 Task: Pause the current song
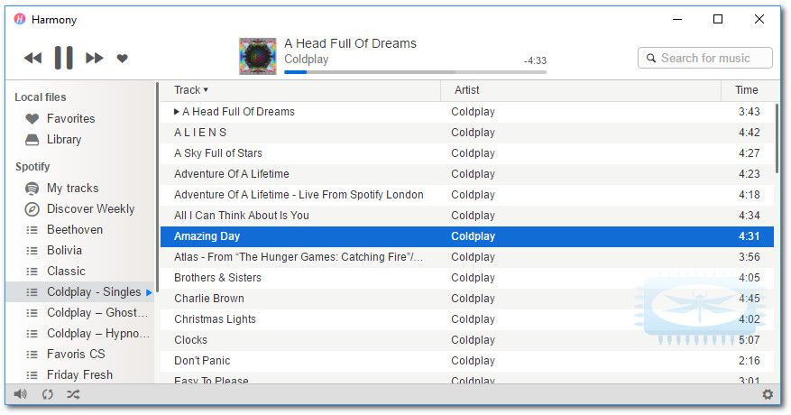(x=63, y=58)
